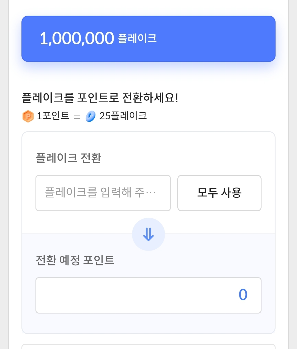Tap the 플레이크 unit label in blue banner
The height and width of the screenshot is (349, 297).
pyautogui.click(x=137, y=38)
